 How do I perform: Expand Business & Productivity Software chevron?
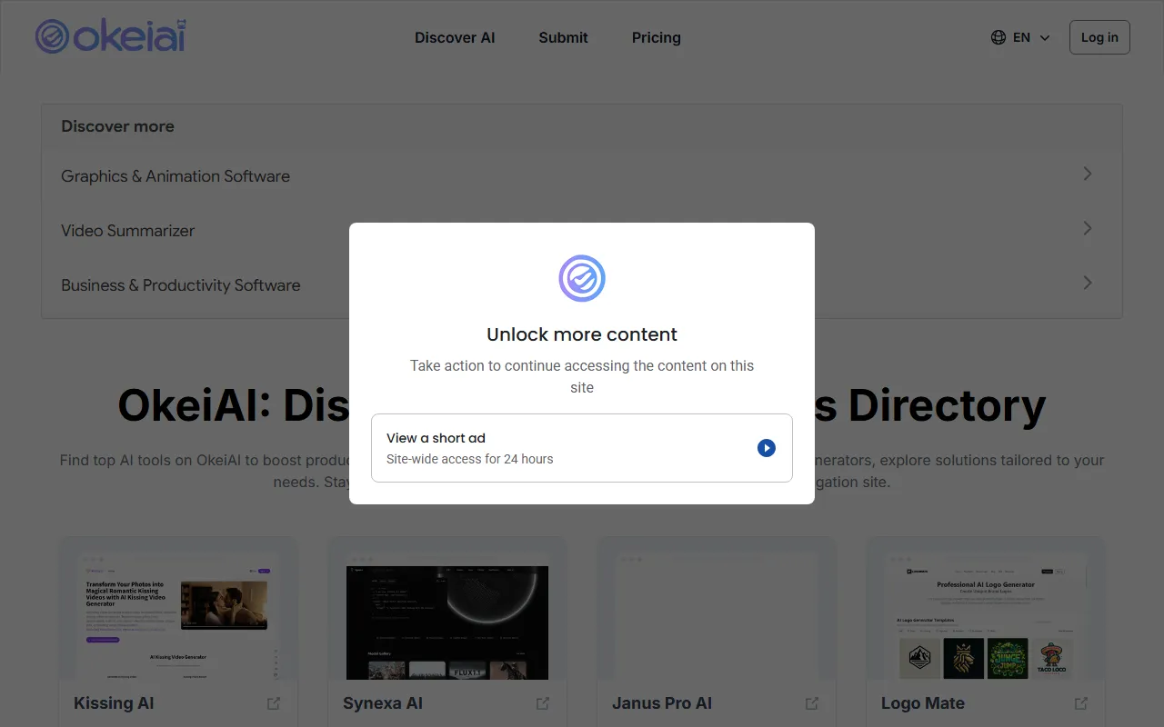coord(1087,284)
